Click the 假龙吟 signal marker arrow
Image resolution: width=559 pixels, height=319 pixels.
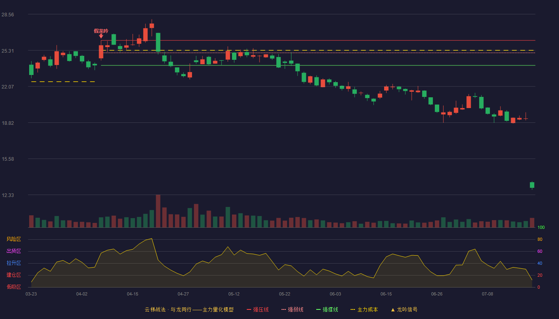pos(101,36)
